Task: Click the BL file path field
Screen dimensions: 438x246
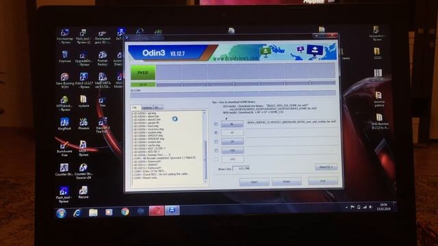Action: click(x=291, y=122)
